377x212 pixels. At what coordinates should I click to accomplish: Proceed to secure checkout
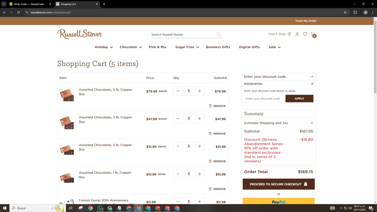278,184
